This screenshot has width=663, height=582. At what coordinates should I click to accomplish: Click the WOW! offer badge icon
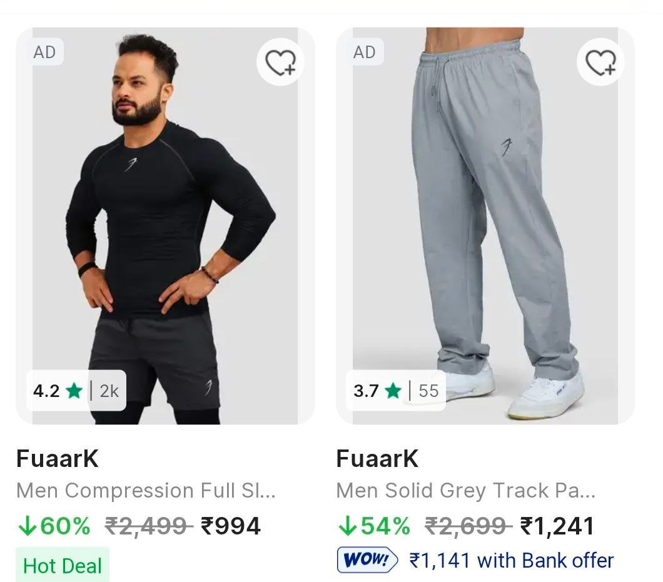point(367,560)
